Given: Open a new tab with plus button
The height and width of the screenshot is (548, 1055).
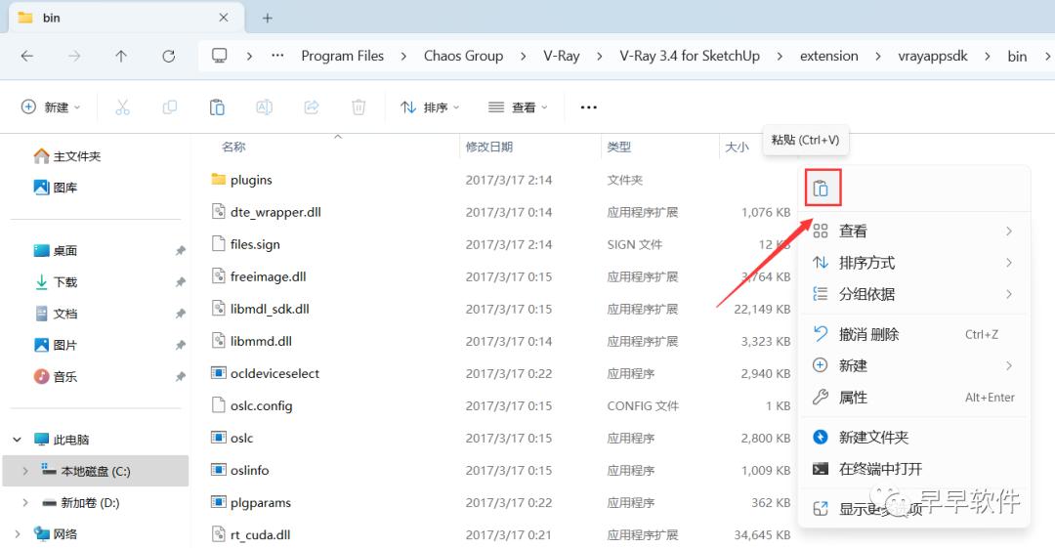Looking at the screenshot, I should coord(267,19).
